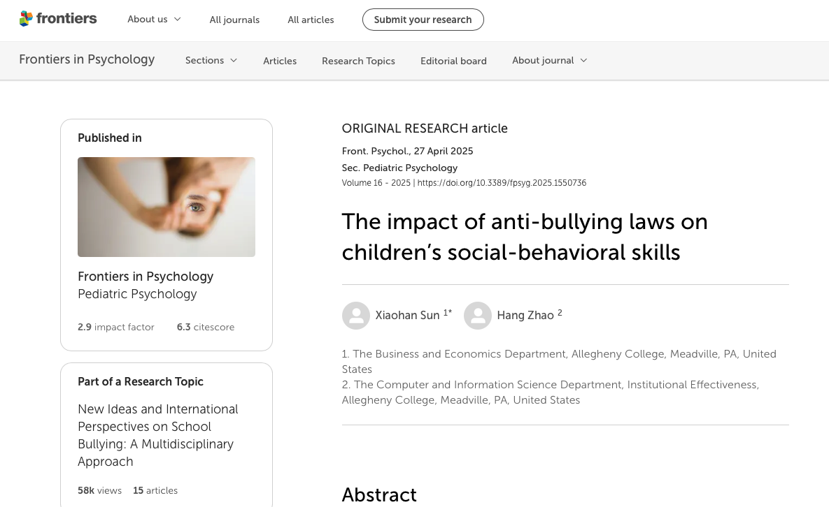829x507 pixels.
Task: Open the About us dropdown
Action: click(x=154, y=19)
